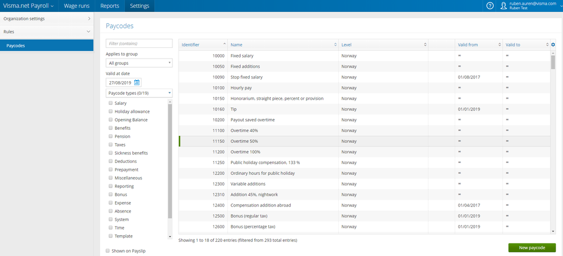Select Compensation addition abroad row
563x256 pixels.
[364, 205]
